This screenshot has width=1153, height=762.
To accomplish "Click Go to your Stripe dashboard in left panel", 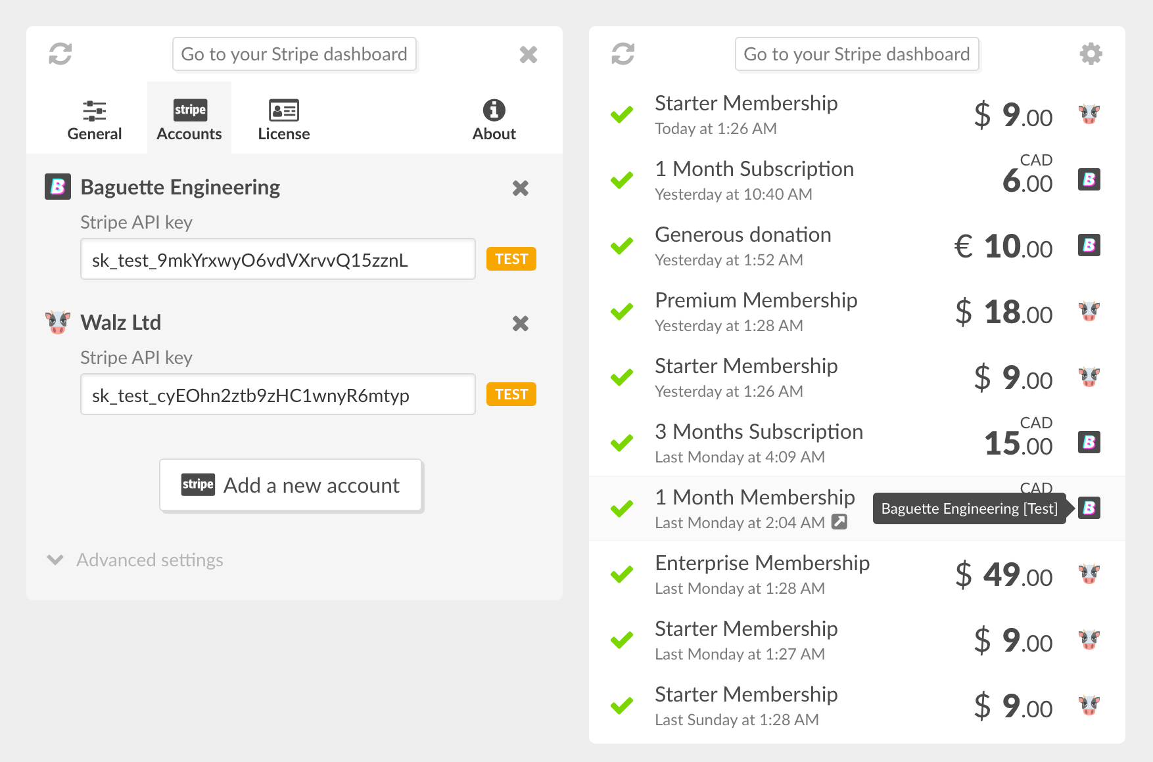I will click(x=294, y=55).
